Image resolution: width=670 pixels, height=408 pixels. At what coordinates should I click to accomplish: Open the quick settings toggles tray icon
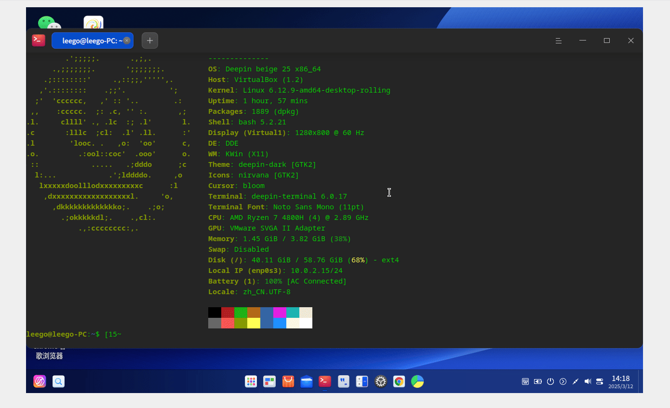600,381
